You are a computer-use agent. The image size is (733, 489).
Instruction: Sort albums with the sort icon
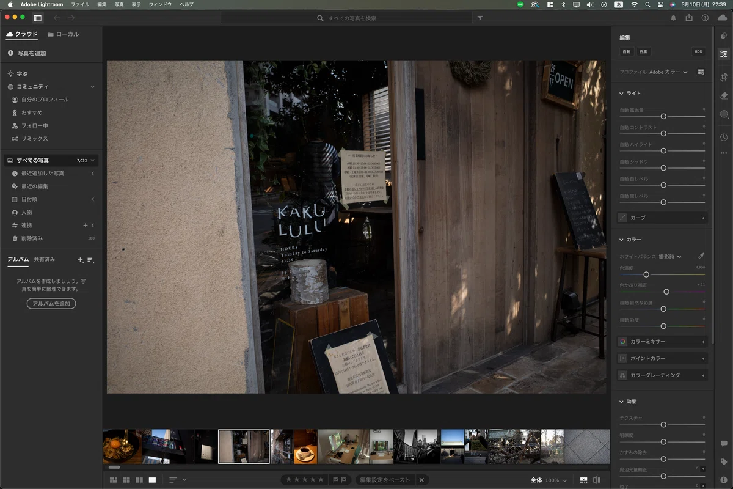[x=90, y=260]
